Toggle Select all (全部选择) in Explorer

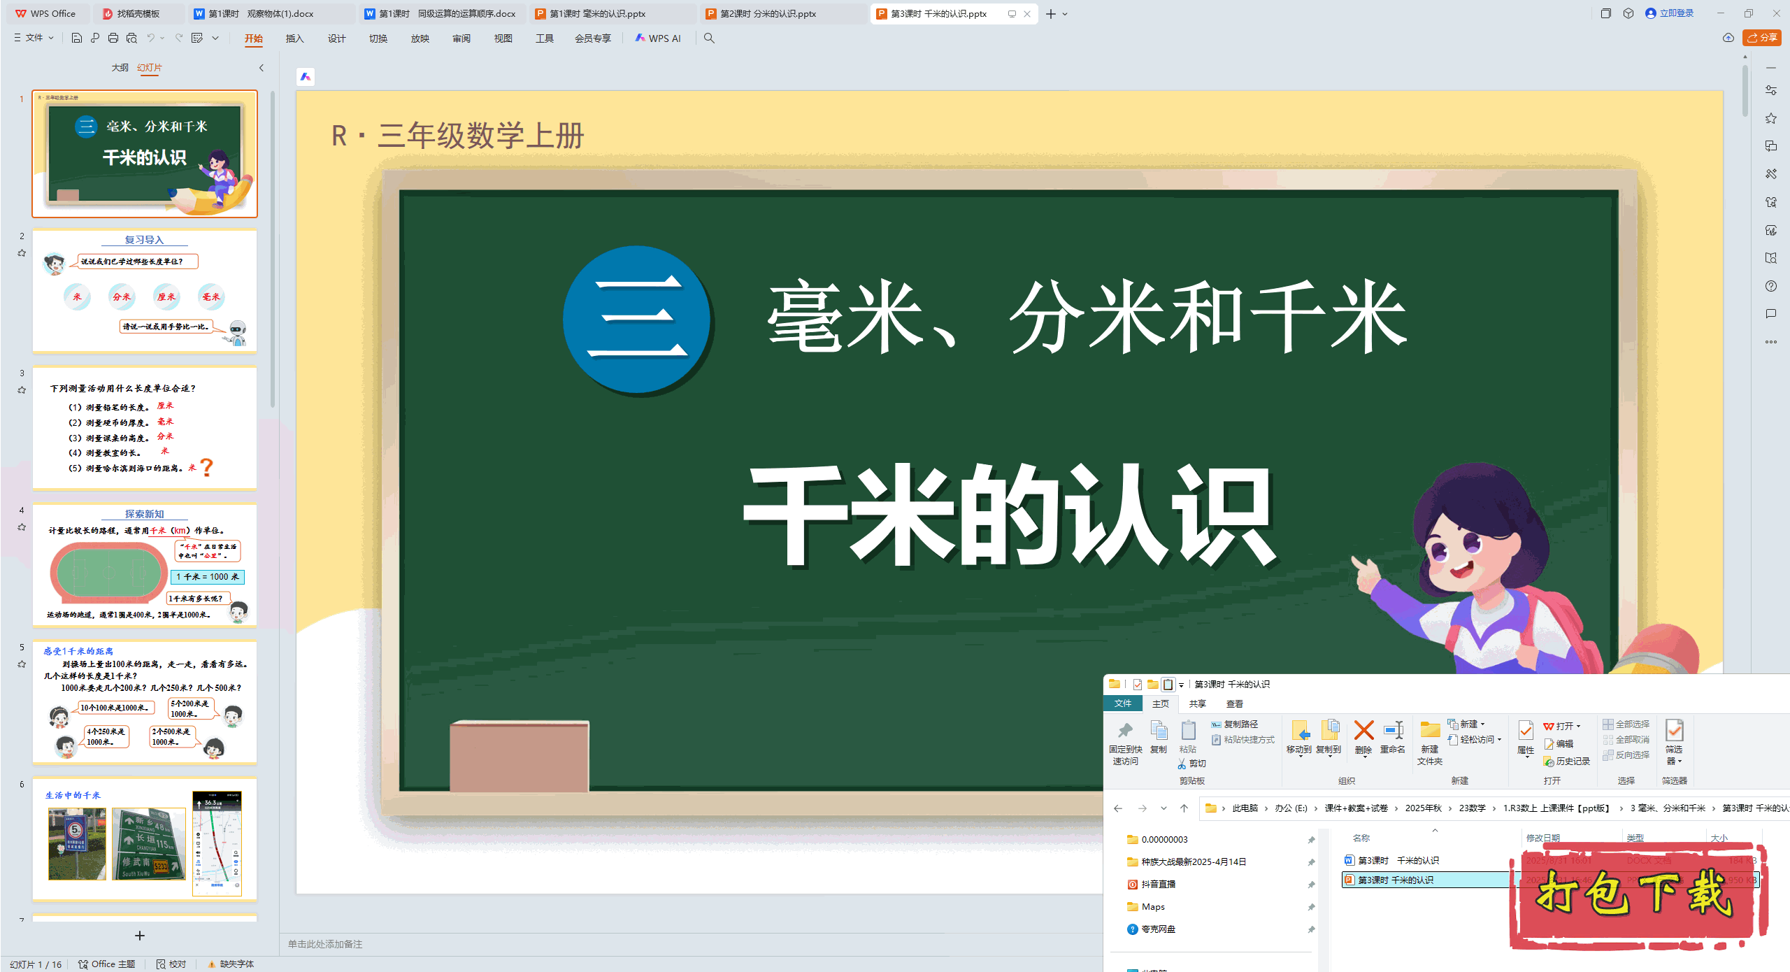pos(1626,724)
